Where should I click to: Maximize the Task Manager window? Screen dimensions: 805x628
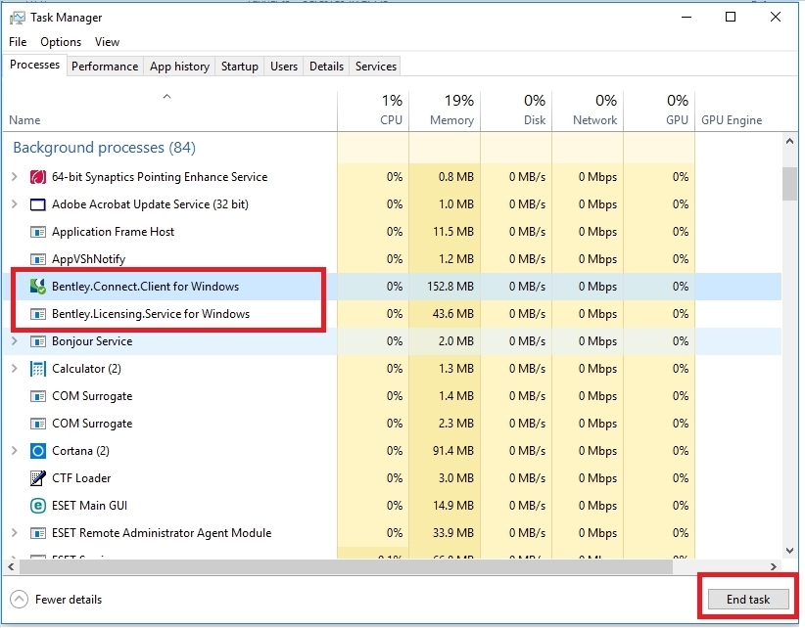click(x=731, y=17)
